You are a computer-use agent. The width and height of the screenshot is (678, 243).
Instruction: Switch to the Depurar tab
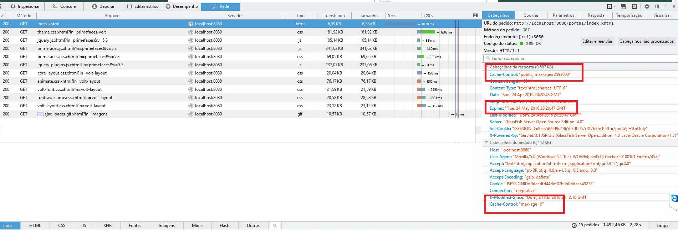(103, 6)
